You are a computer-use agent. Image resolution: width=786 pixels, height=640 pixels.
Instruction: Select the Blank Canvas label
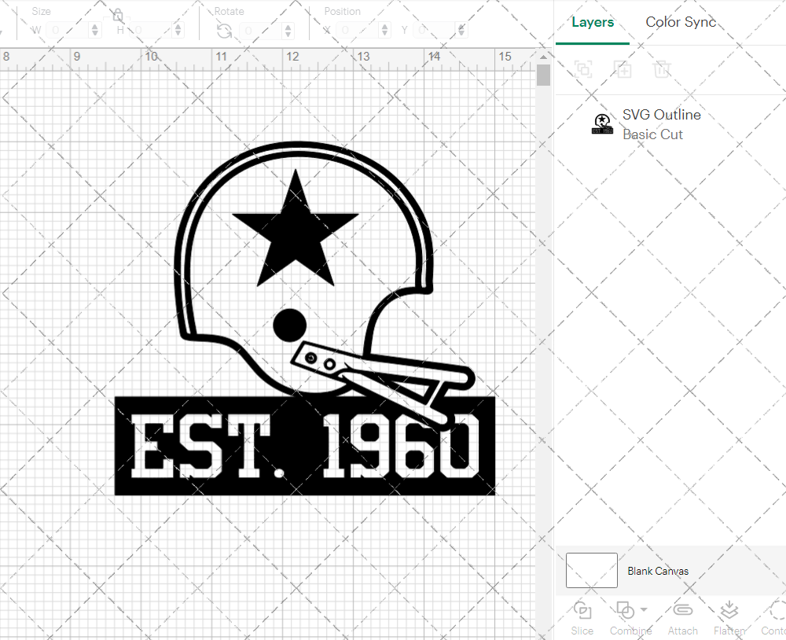[x=658, y=571]
